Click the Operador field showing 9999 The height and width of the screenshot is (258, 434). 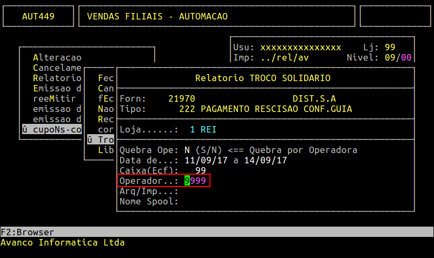[x=195, y=181]
